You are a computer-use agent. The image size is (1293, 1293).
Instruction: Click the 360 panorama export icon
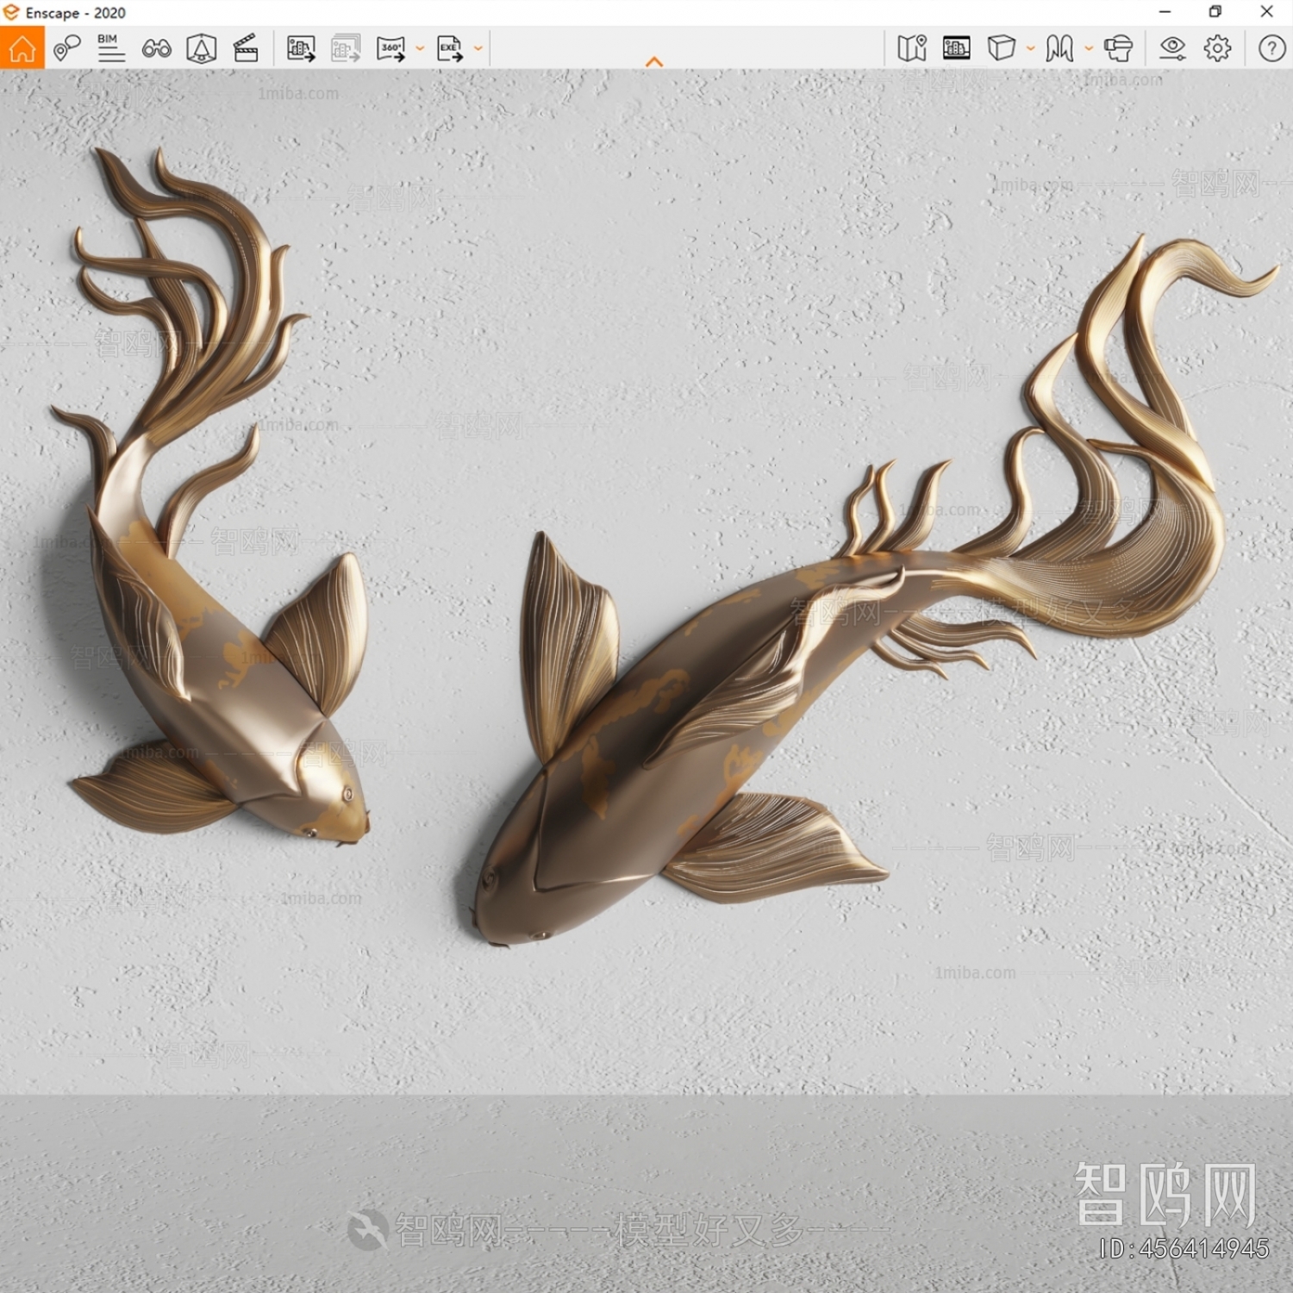390,48
